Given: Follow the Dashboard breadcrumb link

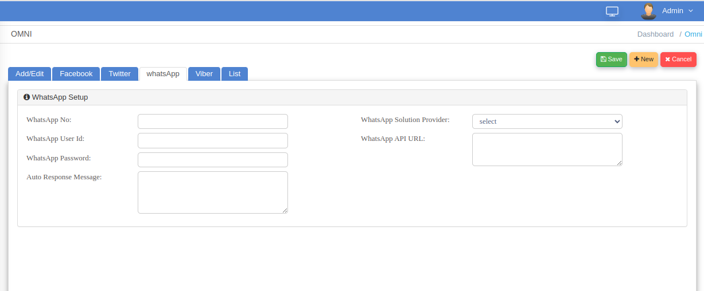Looking at the screenshot, I should (x=655, y=34).
